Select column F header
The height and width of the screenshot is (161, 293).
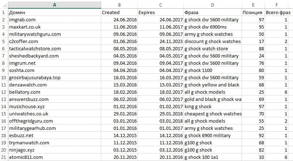pyautogui.click(x=277, y=5)
